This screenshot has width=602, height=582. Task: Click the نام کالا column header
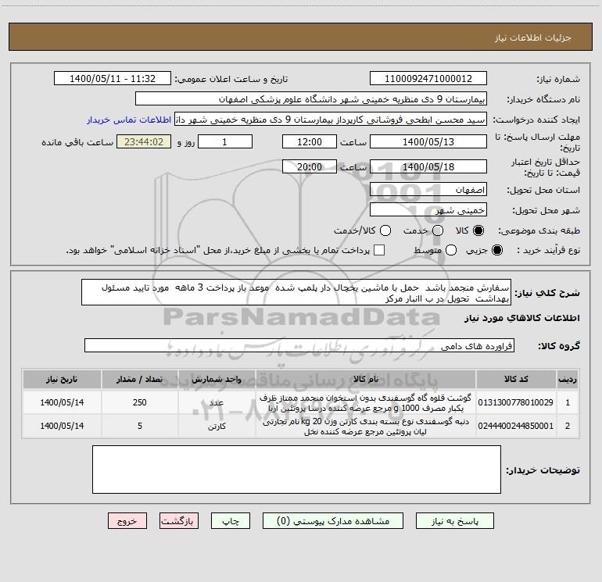366,379
